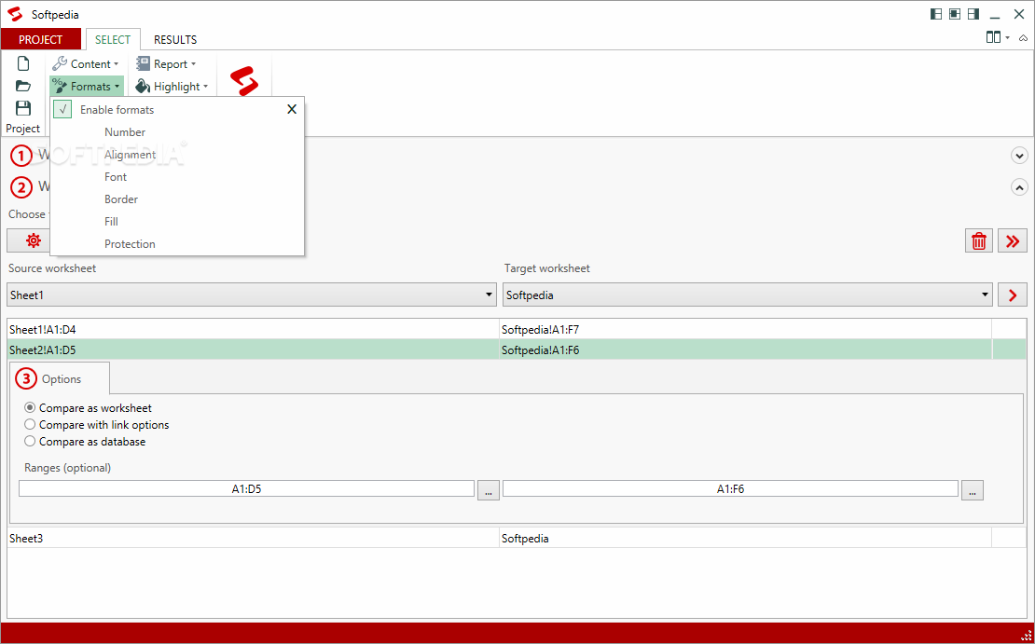Select Compare with link options radio
The image size is (1035, 644).
[30, 425]
